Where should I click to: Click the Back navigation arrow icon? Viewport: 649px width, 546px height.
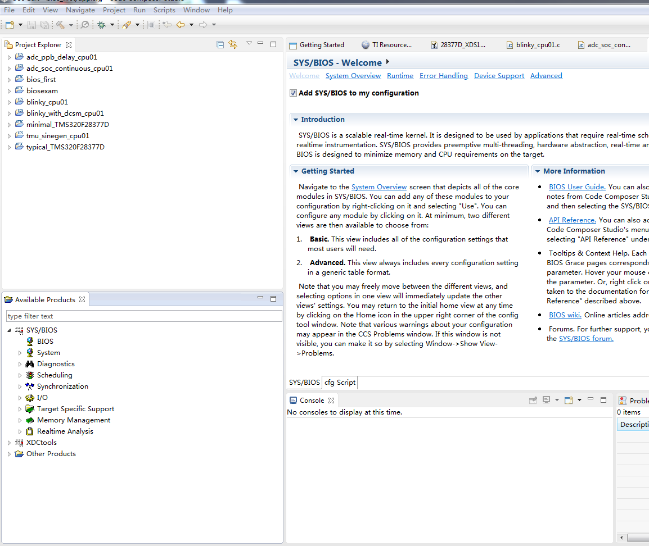181,25
